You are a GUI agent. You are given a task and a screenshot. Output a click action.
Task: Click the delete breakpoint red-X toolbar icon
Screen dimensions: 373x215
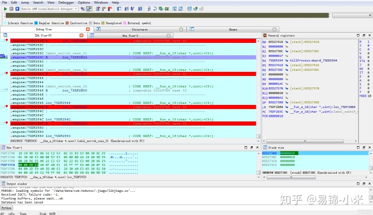pos(110,9)
